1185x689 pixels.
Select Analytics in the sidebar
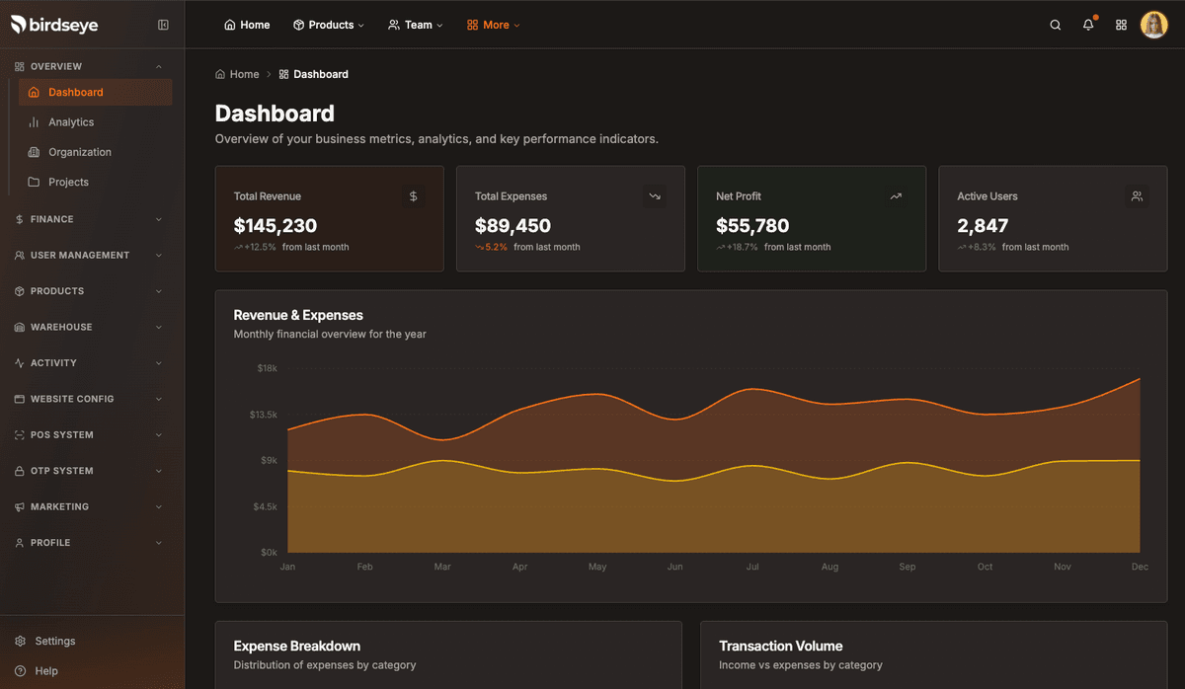tap(71, 122)
